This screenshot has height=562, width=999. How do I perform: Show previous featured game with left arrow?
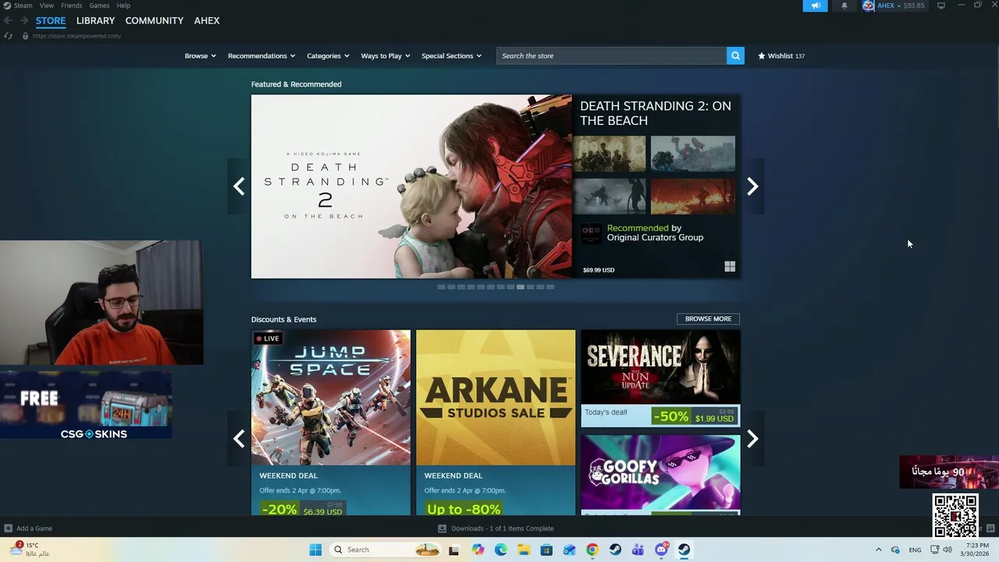239,187
